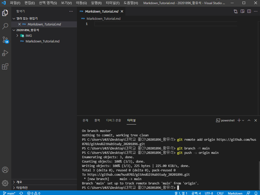Synchronize changes via status bar sync icon
260x195 pixels.
[21, 193]
